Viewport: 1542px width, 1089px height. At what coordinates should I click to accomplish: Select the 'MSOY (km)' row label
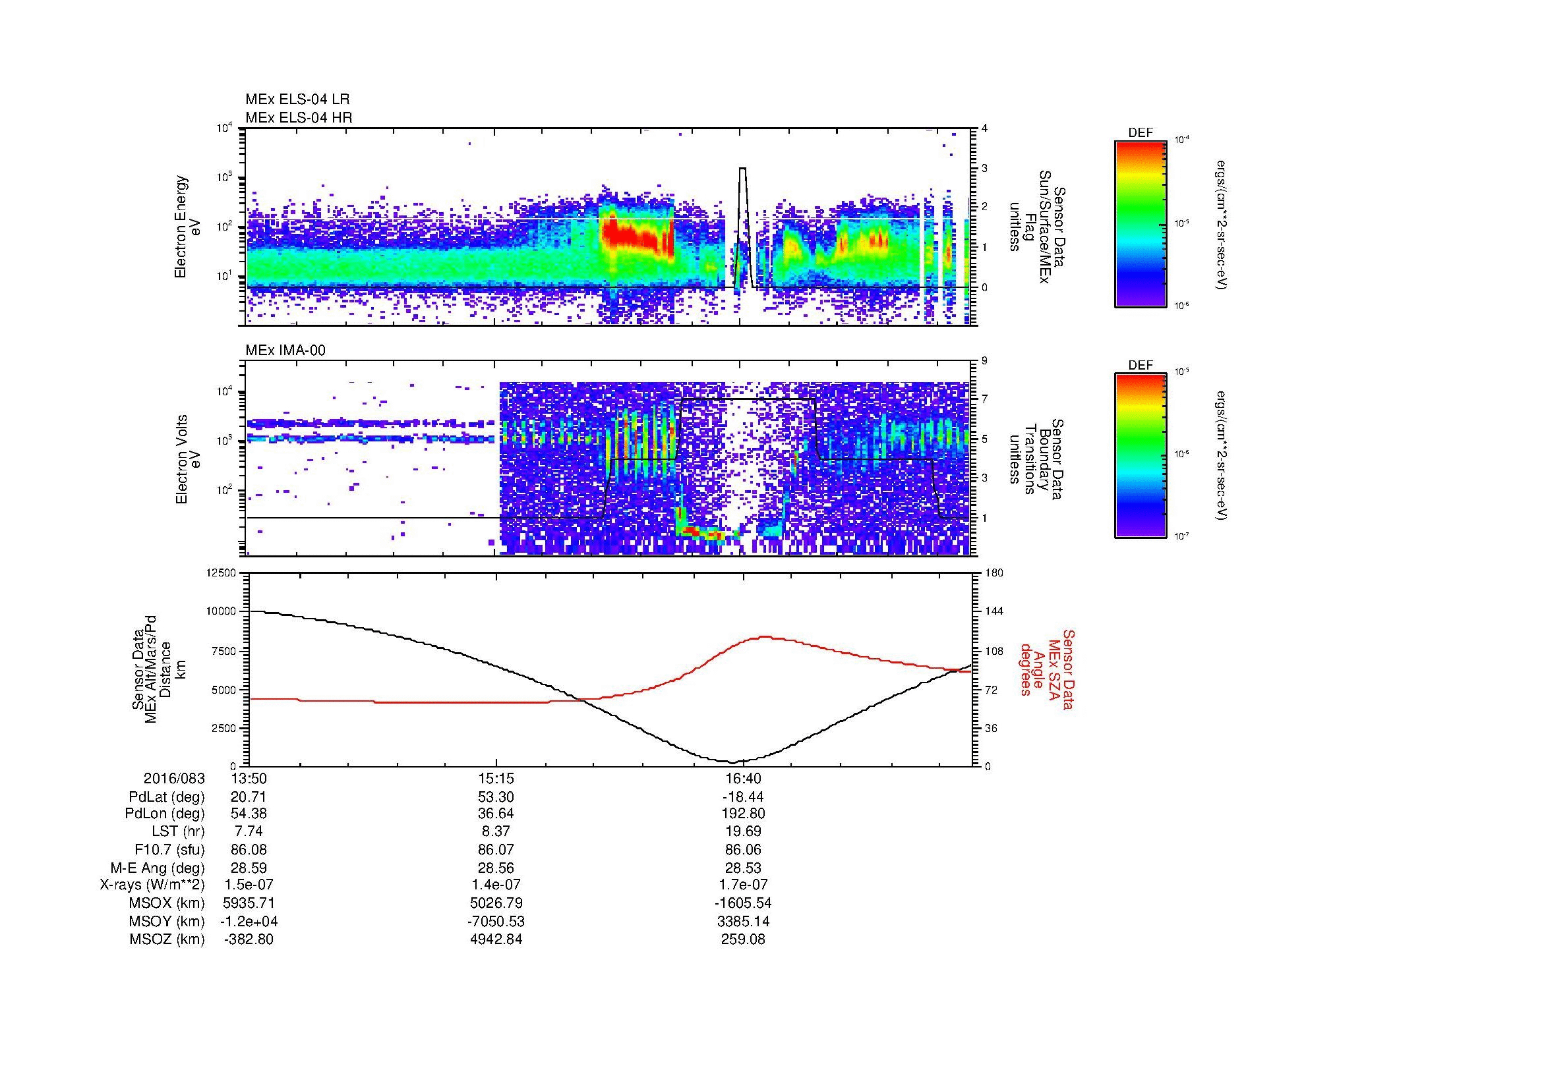pos(167,921)
